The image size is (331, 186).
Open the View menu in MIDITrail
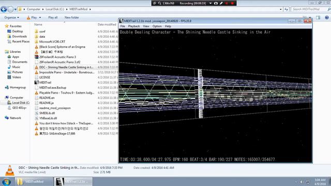146,26
